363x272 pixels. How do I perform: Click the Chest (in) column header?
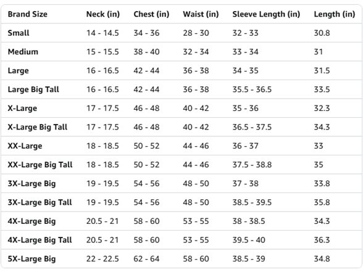tap(151, 14)
